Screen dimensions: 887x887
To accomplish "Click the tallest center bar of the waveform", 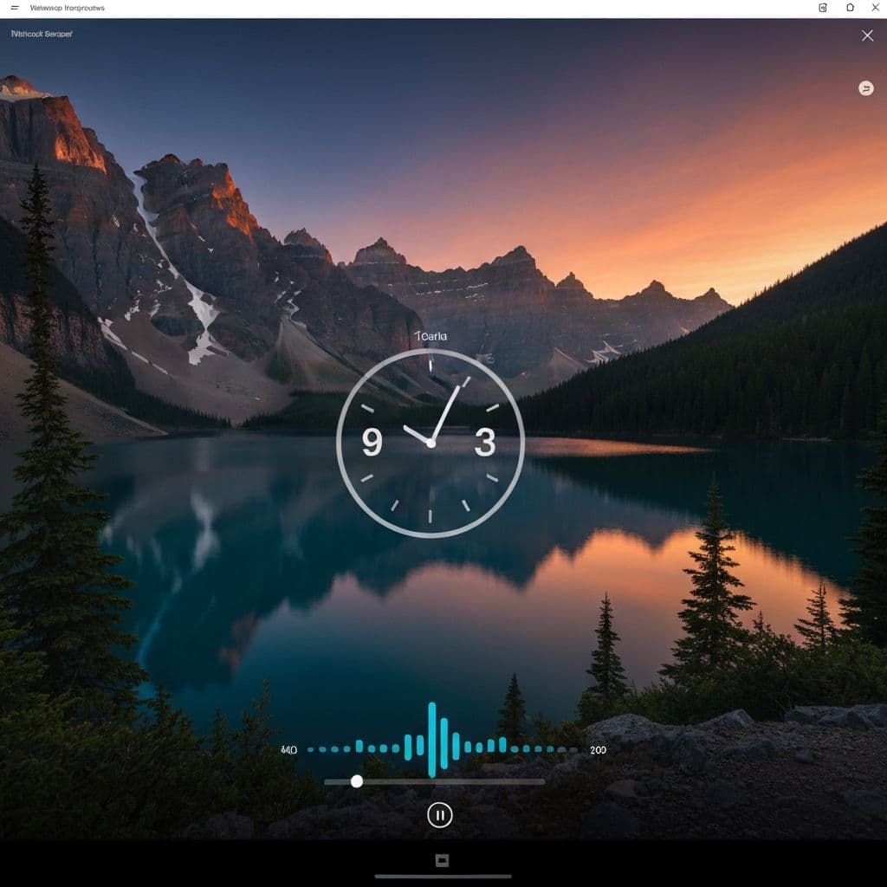I will click(431, 740).
